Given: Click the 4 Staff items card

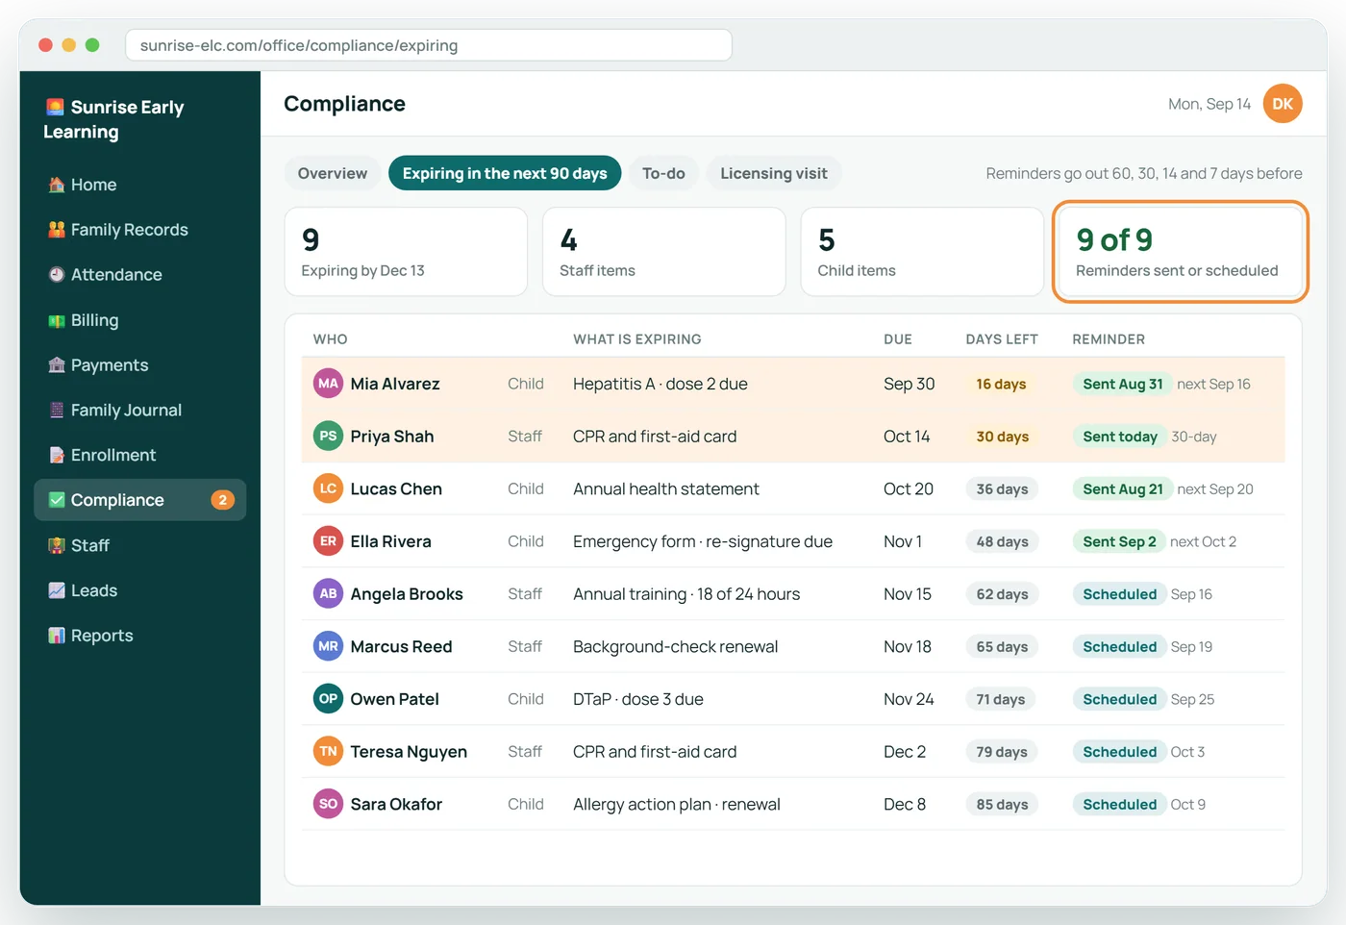Looking at the screenshot, I should (x=664, y=252).
